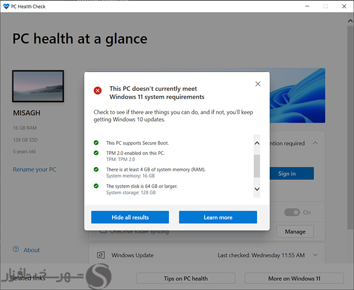The image size is (354, 290).
Task: Click green check beside Secure Boot result
Action: pyautogui.click(x=96, y=143)
